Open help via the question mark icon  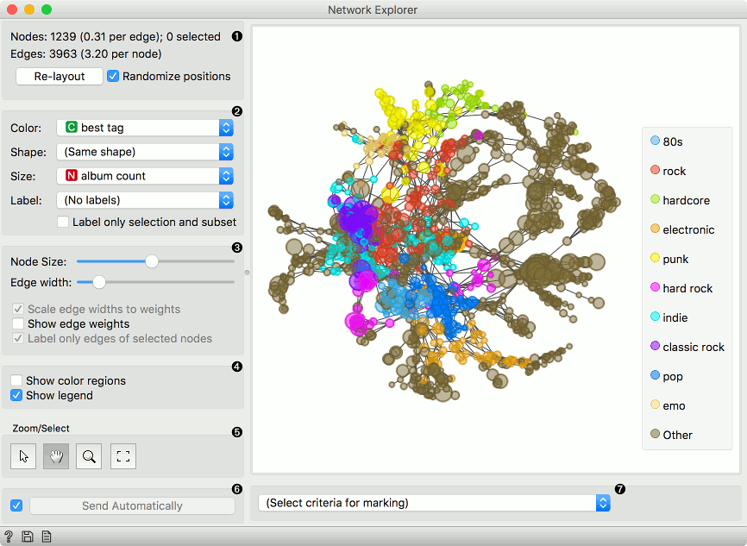click(9, 537)
